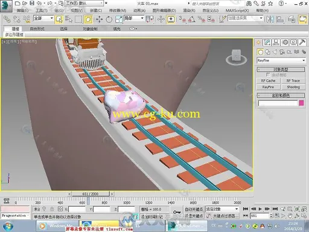Toggle the AutoGrid checkbox
This screenshot has width=309, height=232.
[268, 75]
